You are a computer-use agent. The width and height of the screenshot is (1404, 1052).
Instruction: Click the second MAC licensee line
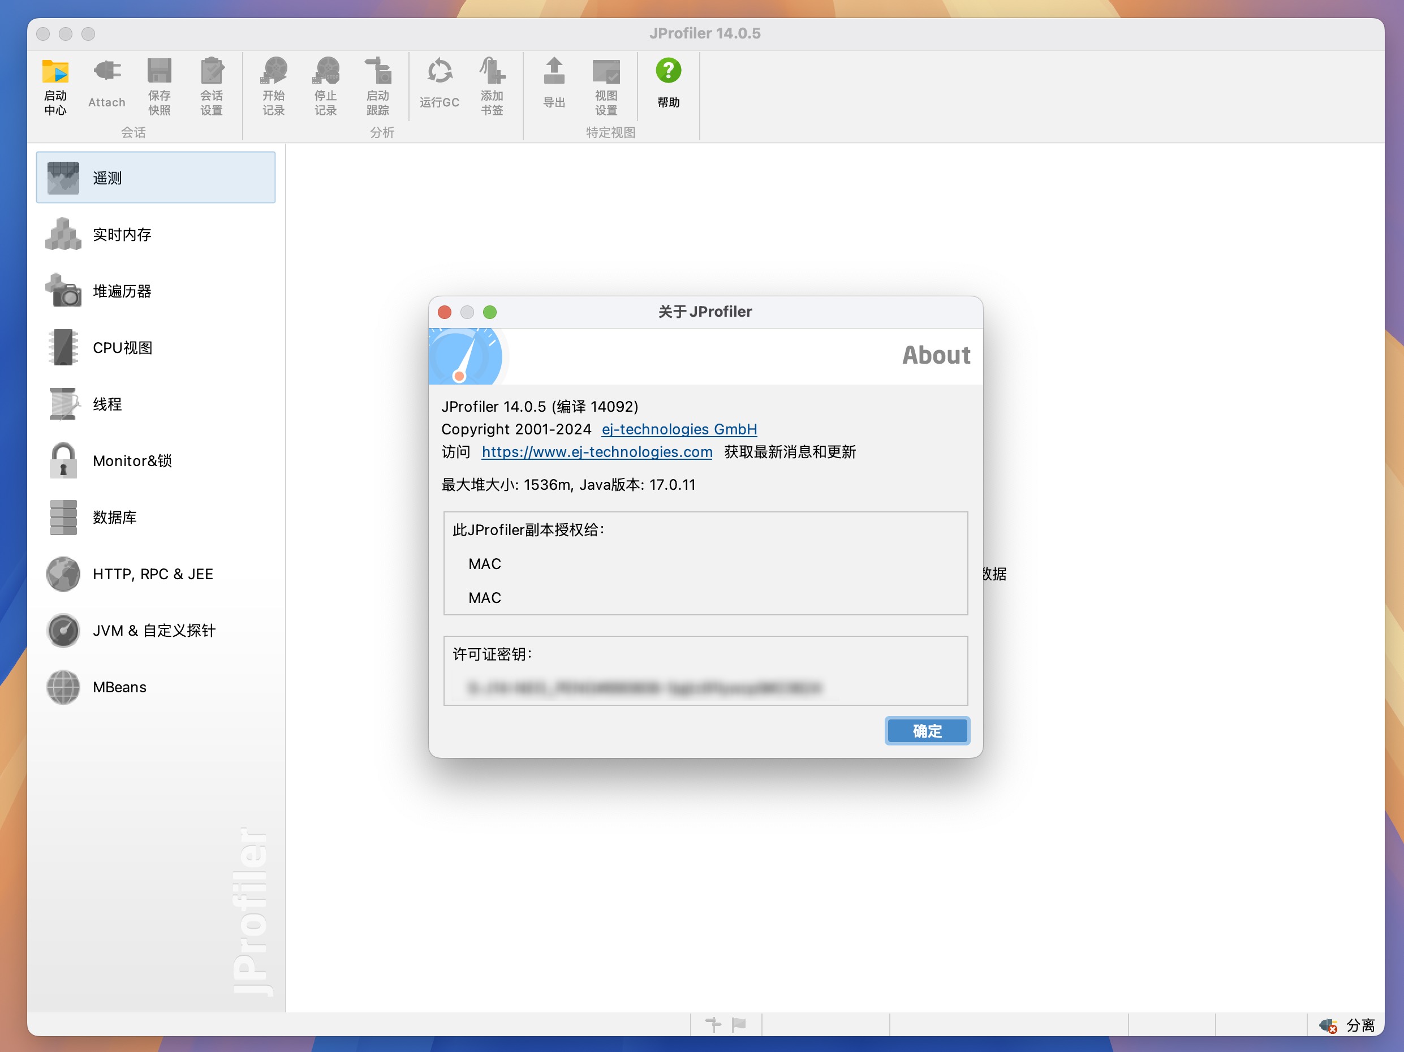pyautogui.click(x=484, y=597)
